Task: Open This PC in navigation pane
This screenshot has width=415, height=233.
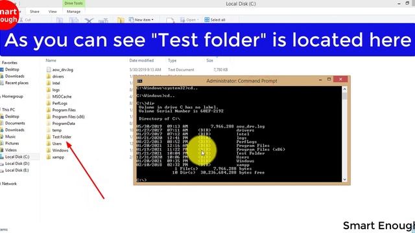Action: (8, 109)
